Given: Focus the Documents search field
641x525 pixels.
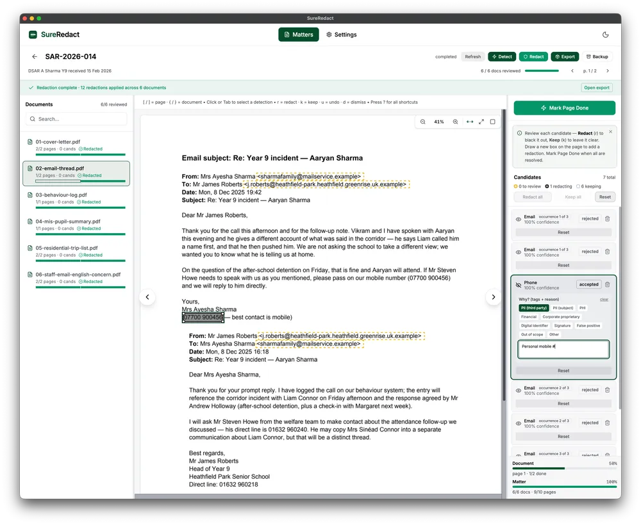Looking at the screenshot, I should click(x=76, y=119).
